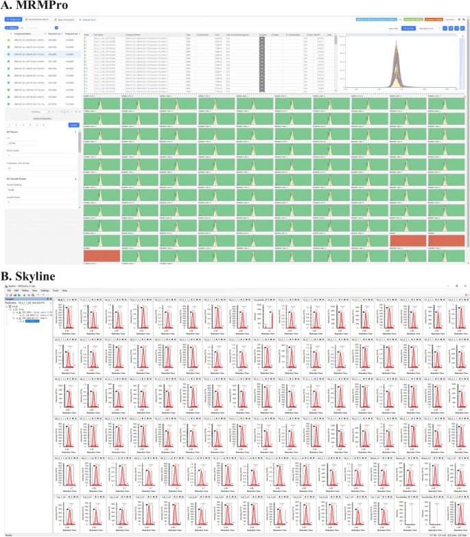
Task: Click the first red failed chromatogram thumbnail
Action: [x=408, y=241]
